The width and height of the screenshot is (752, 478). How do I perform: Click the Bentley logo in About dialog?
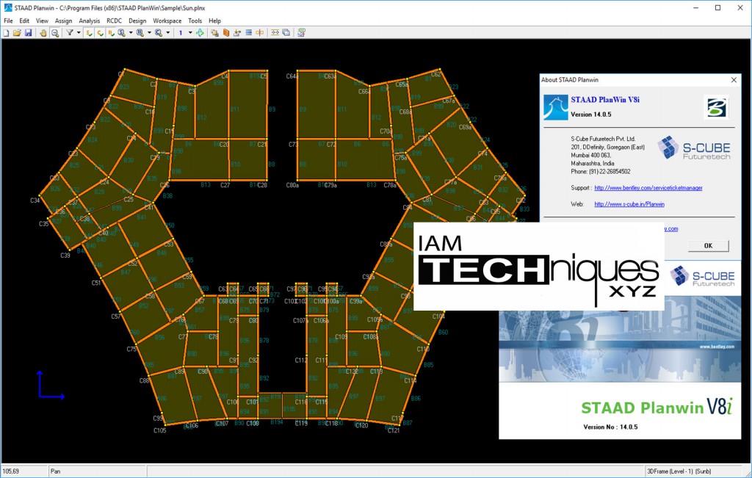[717, 106]
